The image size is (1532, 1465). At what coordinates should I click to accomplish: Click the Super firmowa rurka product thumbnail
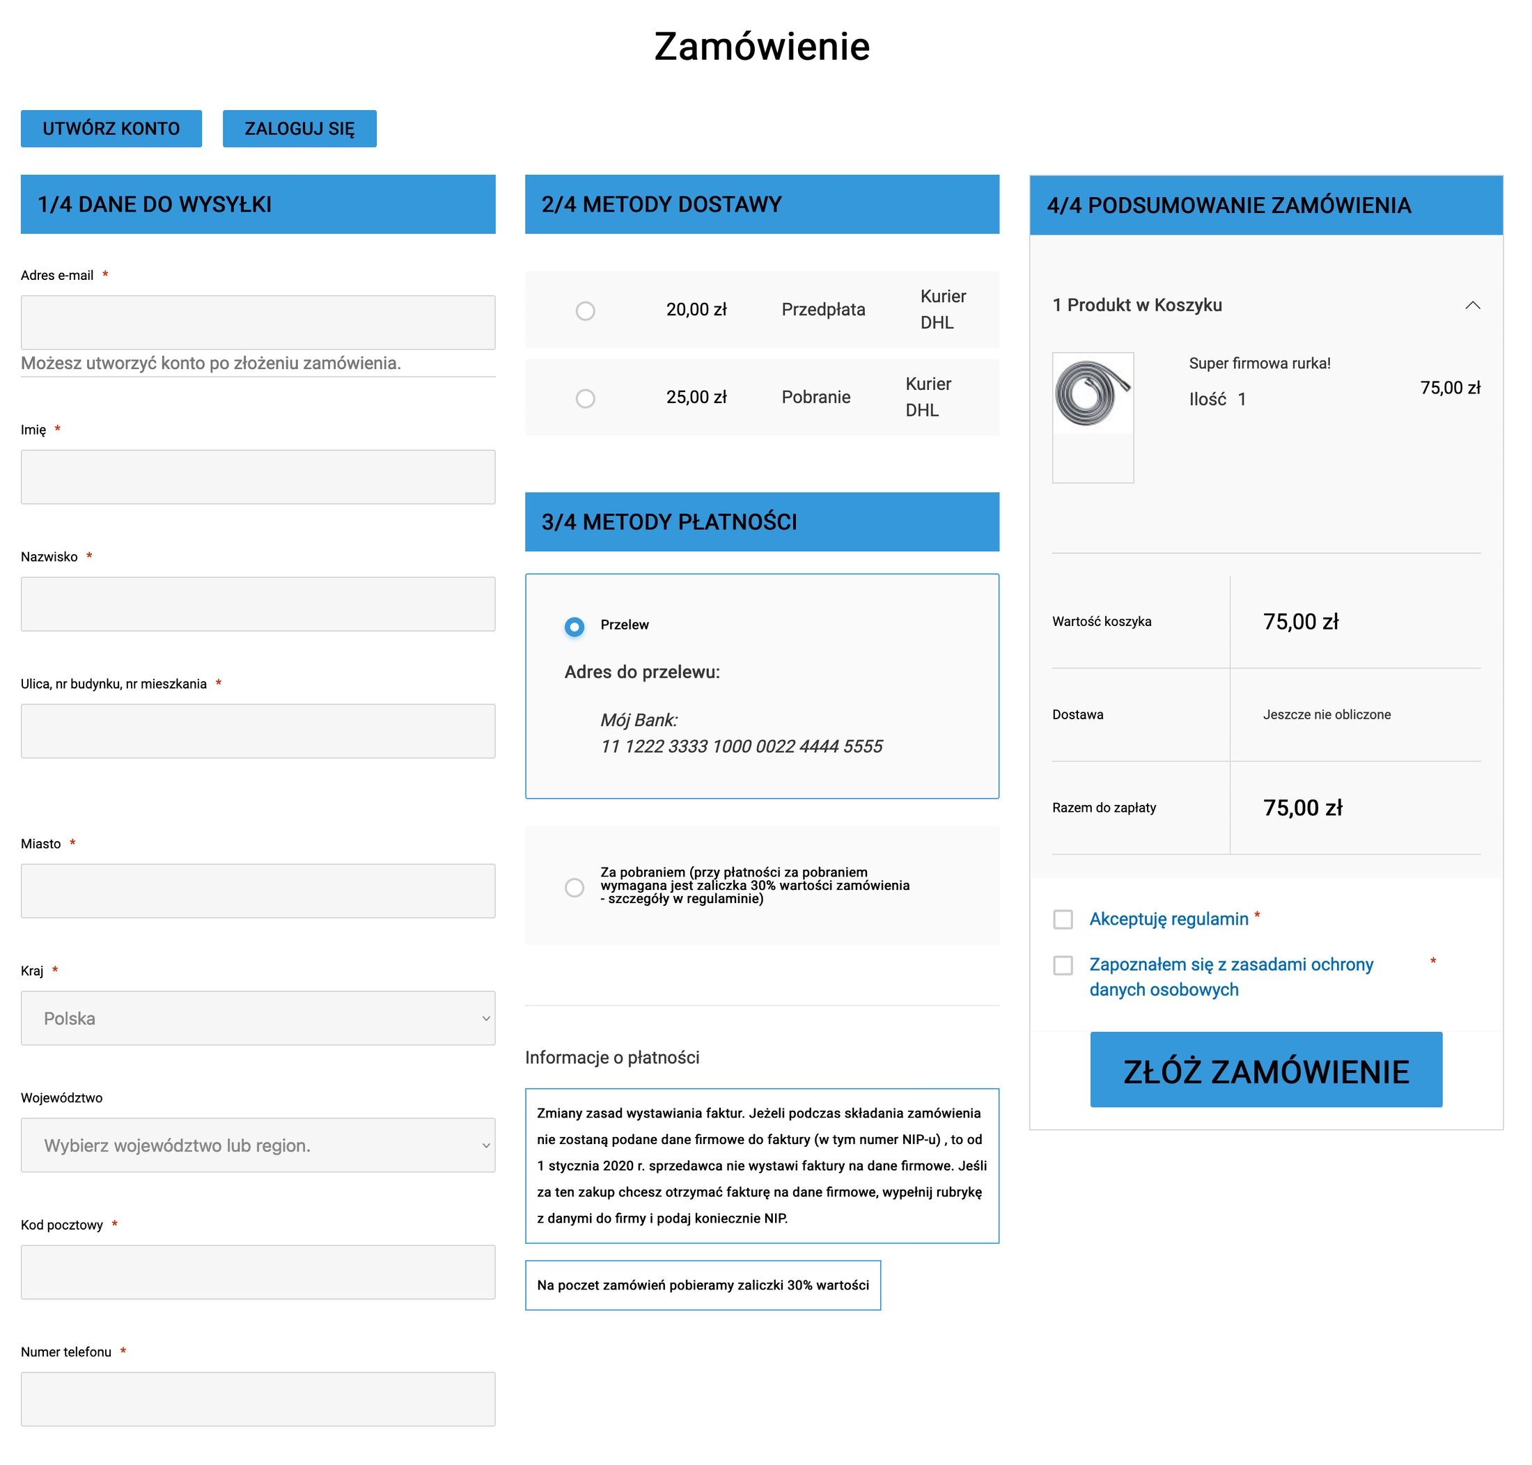tap(1093, 393)
